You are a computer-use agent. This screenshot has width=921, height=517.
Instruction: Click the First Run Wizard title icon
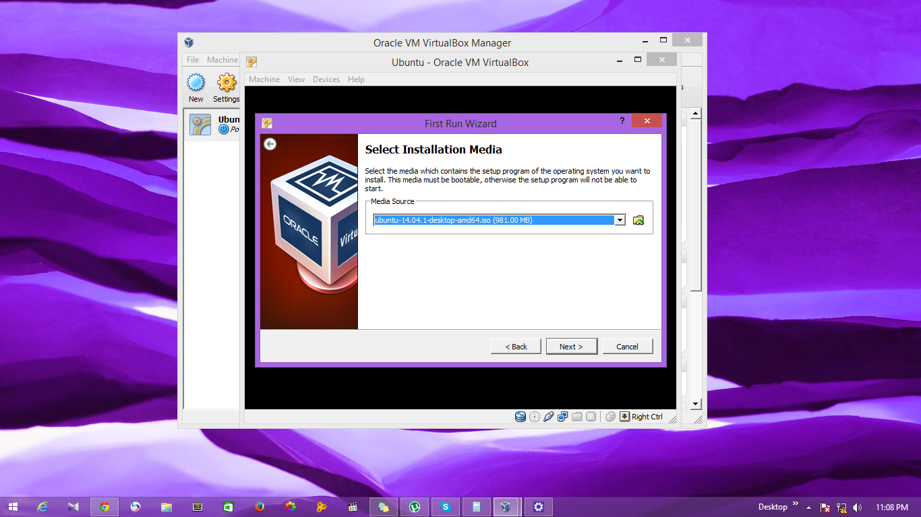267,123
